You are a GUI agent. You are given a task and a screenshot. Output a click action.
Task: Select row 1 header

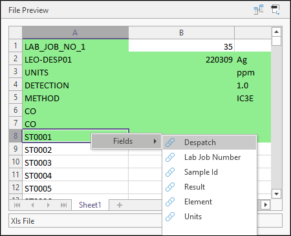(x=16, y=46)
